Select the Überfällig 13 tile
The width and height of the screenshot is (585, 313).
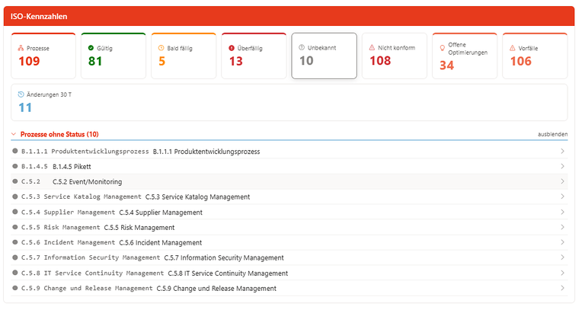[254, 56]
